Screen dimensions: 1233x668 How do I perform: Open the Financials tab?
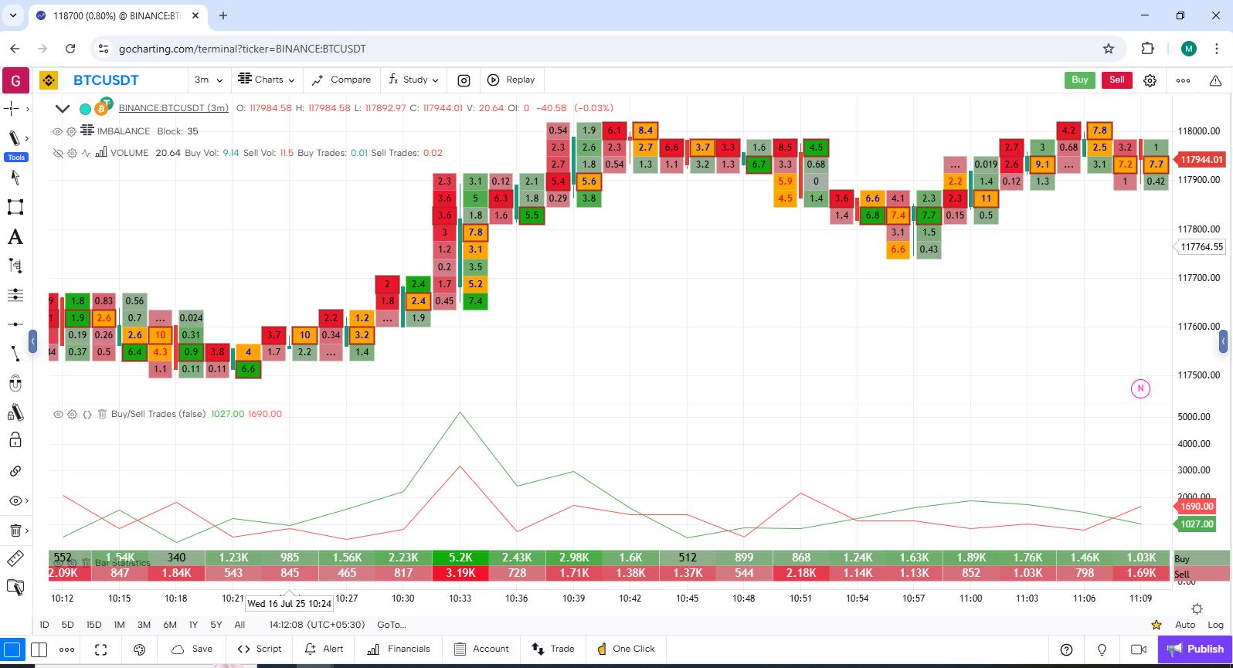click(x=399, y=649)
